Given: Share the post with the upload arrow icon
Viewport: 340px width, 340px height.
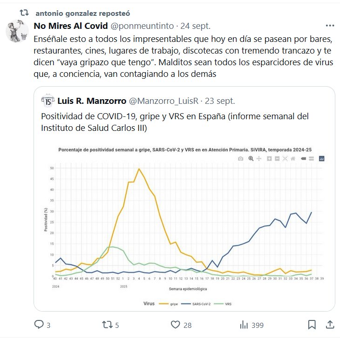Looking at the screenshot, I should [330, 325].
